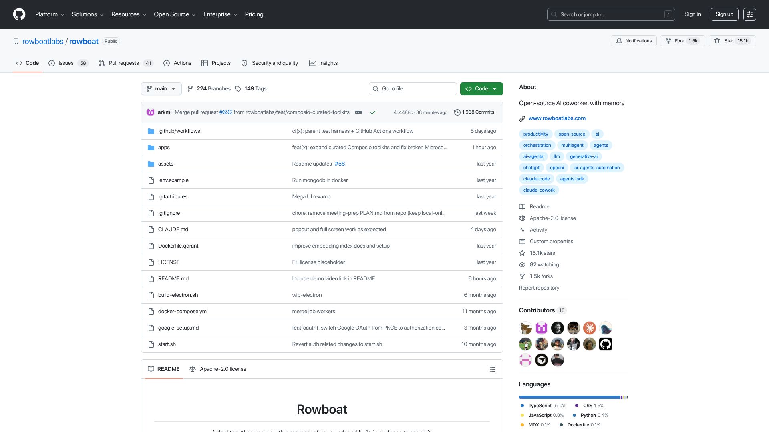Viewport: 769px width, 432px height.
Task: Click the productivity topic tag
Action: (535, 134)
